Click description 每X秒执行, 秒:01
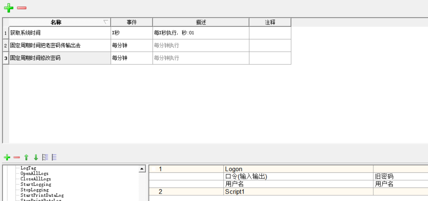This screenshot has height=201, width=428. [x=201, y=33]
